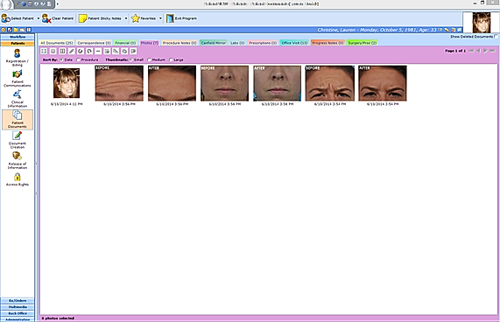Click the pencil edit icon in photo toolbar
This screenshot has height=322, width=500.
click(72, 51)
